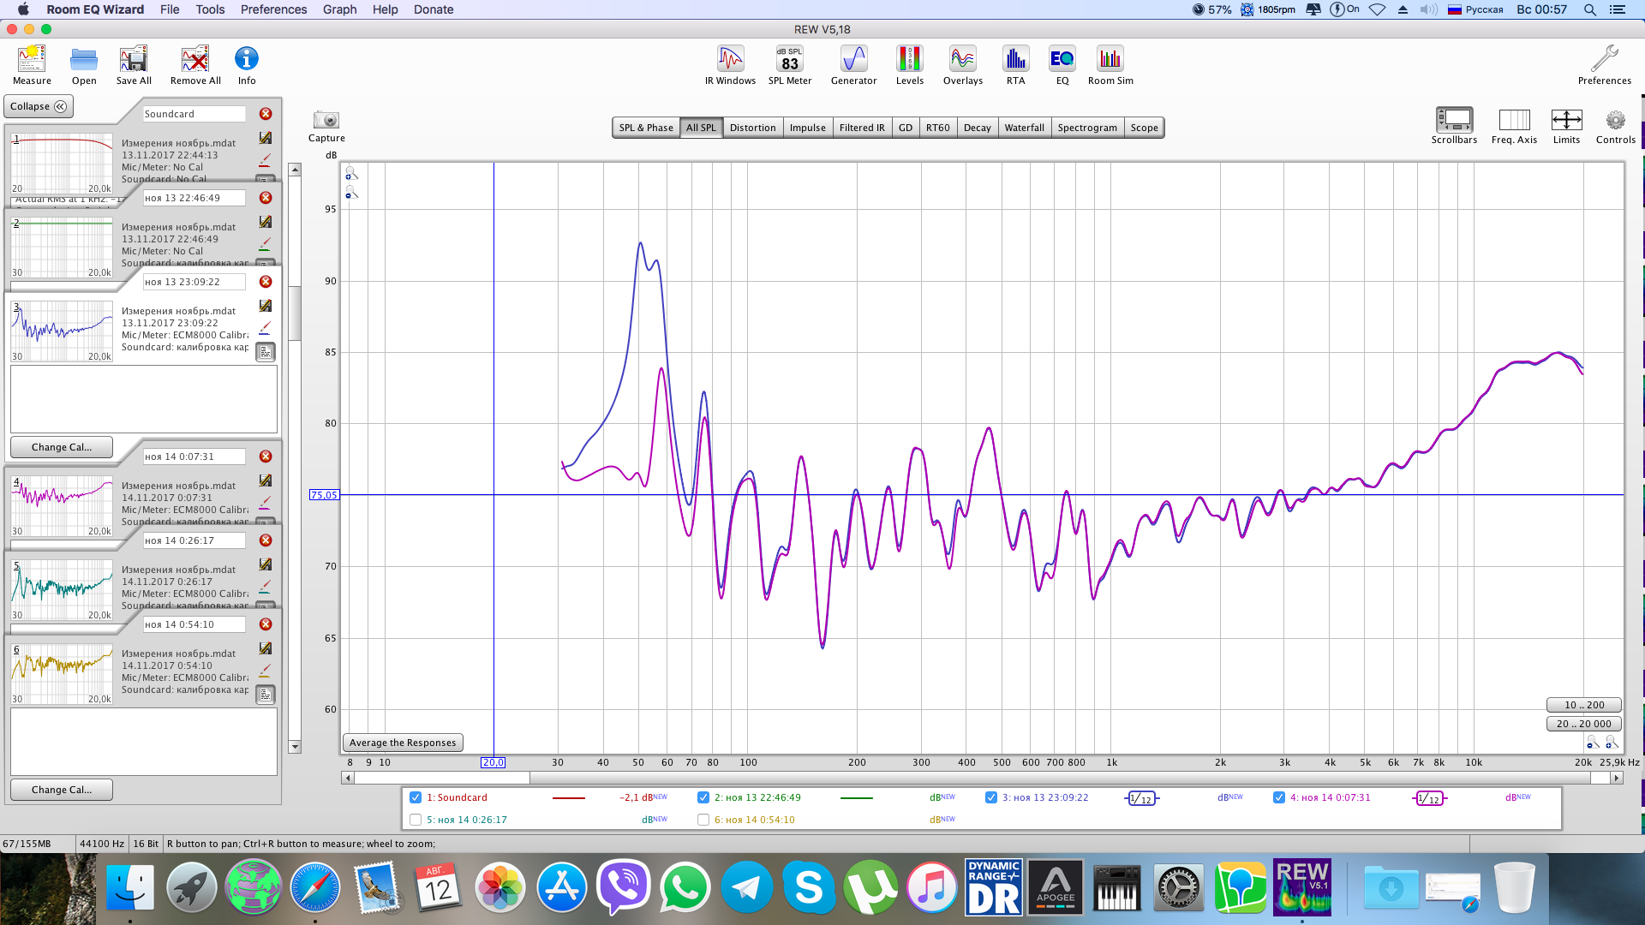Open 1/12 smoothing selector for trace 3
Viewport: 1645px width, 925px height.
pos(1141,798)
